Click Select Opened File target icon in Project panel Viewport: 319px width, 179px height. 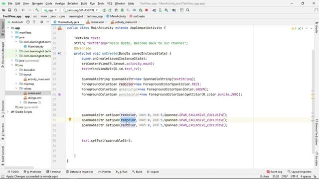click(x=28, y=22)
